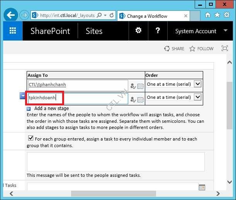Click the browser back arrow button
The width and height of the screenshot is (236, 200).
[10, 15]
